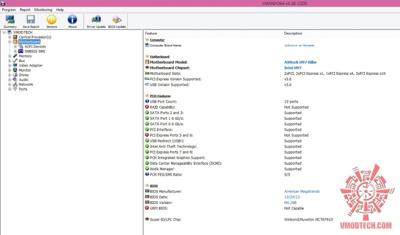Image resolution: width=400 pixels, height=235 pixels.
Task: Expand the Central Processor(s) node
Action: tap(9, 37)
